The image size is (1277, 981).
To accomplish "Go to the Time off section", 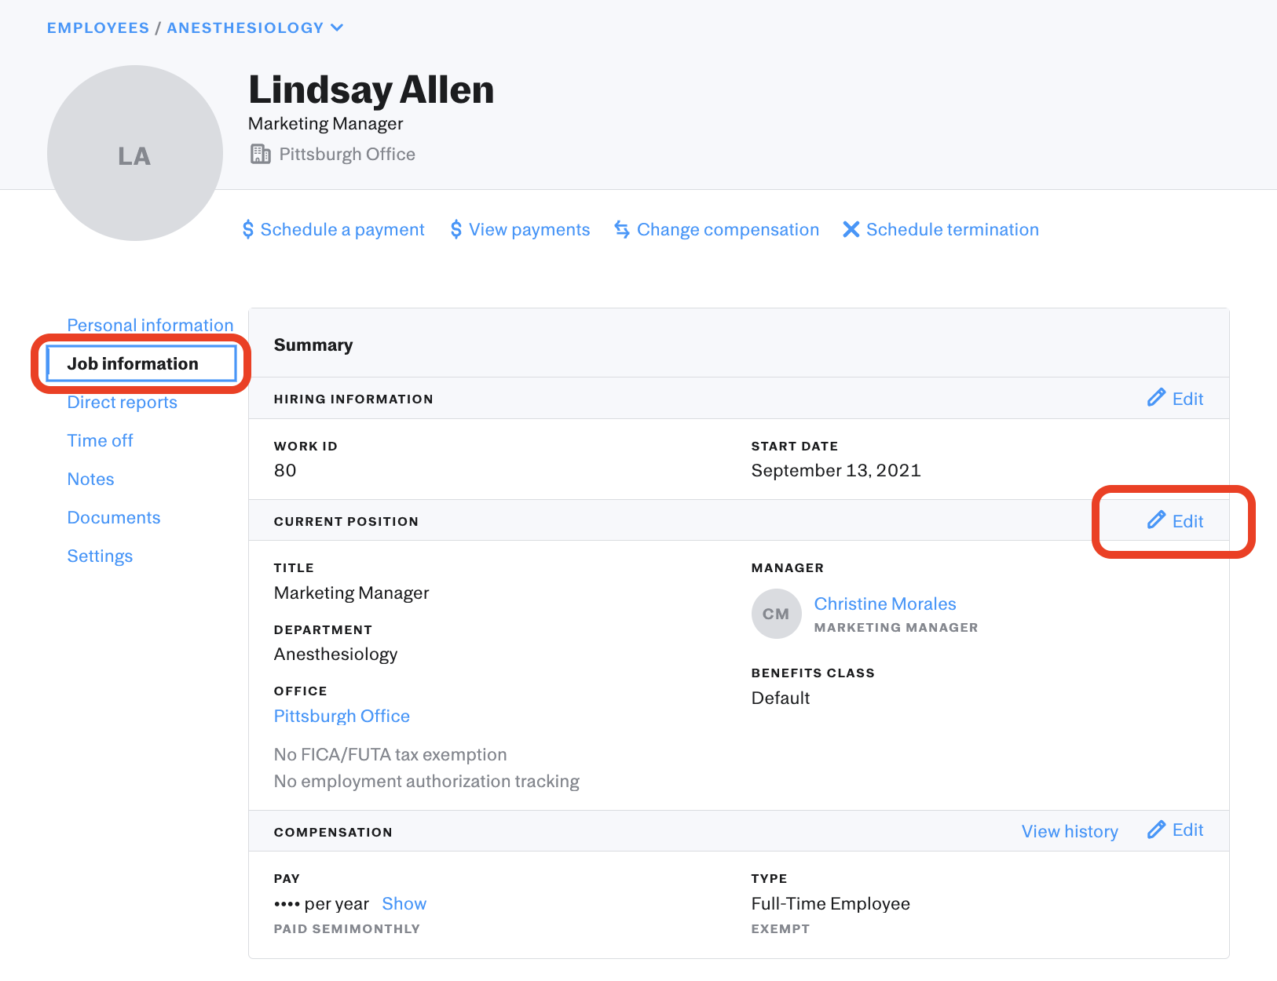I will 100,440.
